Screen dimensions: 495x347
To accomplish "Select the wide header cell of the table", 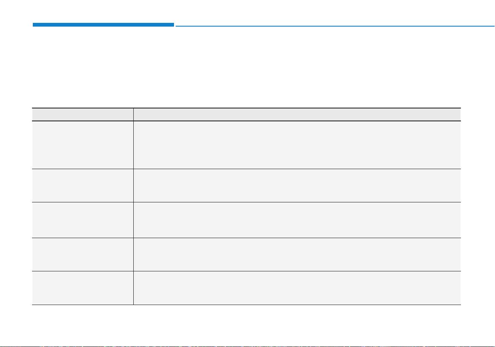I will tap(297, 114).
